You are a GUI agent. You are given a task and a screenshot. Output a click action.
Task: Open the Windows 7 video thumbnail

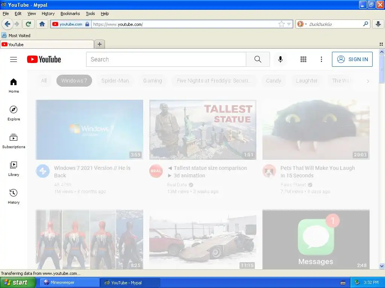[x=89, y=129]
